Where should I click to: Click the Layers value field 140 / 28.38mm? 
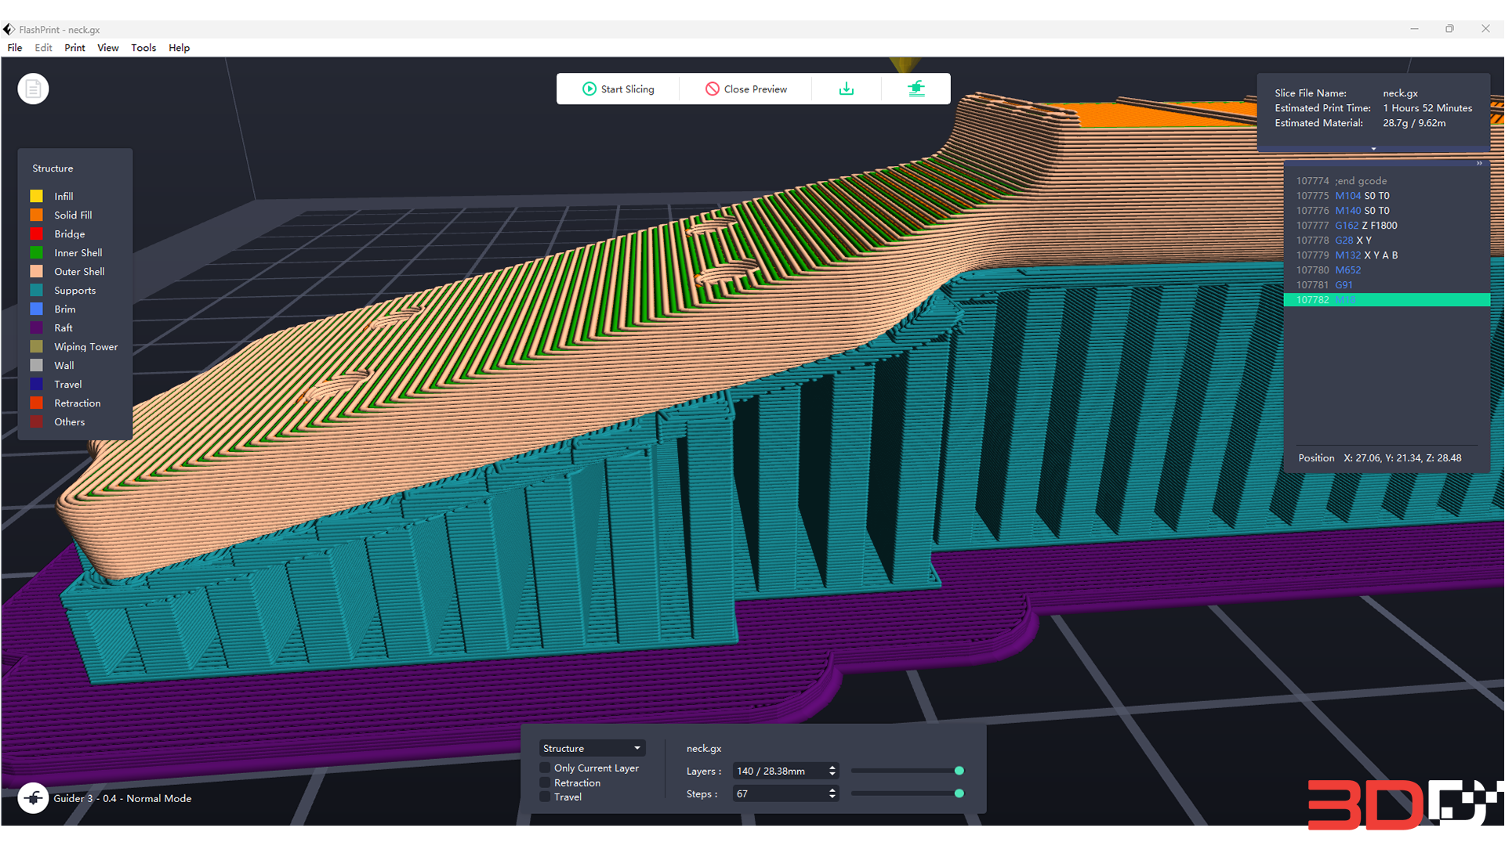coord(779,771)
